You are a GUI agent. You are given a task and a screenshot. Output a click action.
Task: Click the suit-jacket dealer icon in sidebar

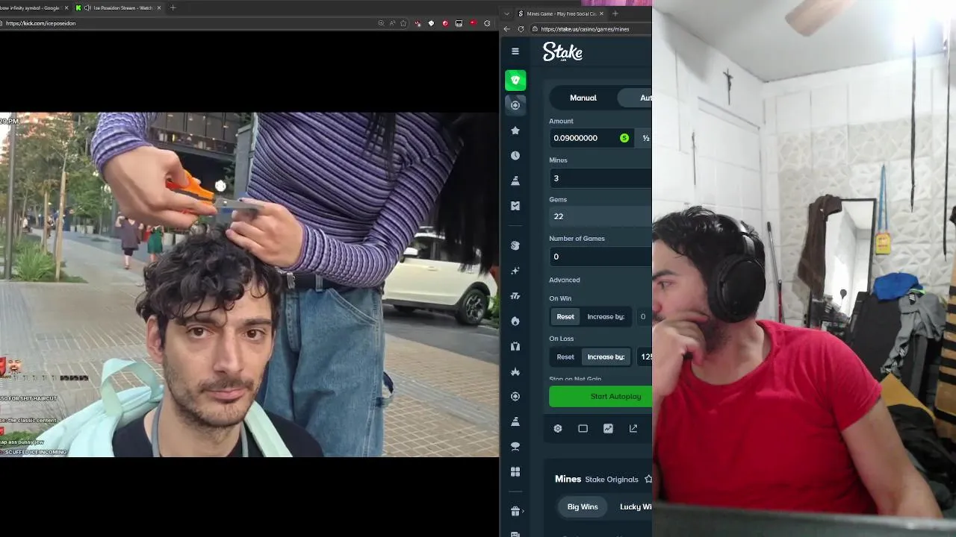(x=515, y=346)
